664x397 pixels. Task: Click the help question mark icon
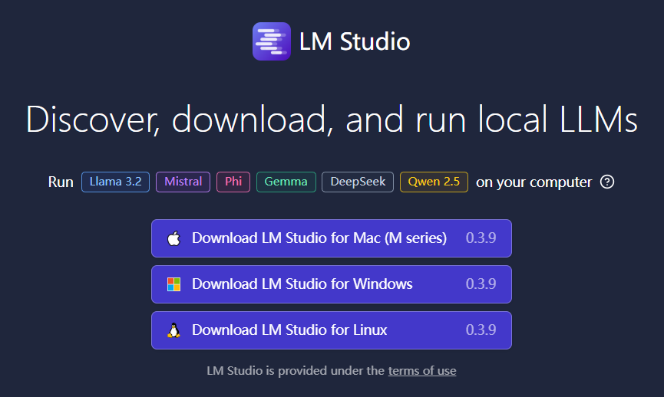tap(607, 182)
